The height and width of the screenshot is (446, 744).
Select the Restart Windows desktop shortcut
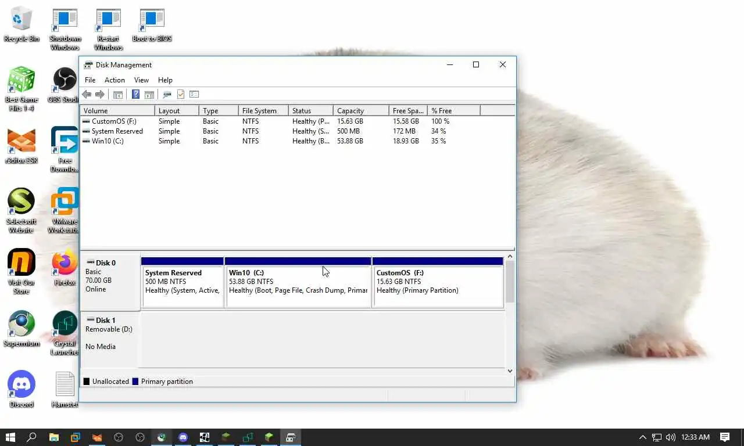pyautogui.click(x=109, y=29)
